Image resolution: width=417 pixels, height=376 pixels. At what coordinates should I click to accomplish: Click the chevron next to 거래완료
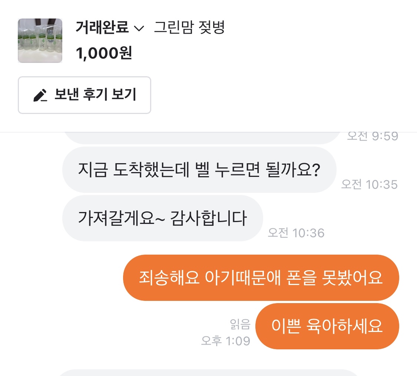pos(139,29)
